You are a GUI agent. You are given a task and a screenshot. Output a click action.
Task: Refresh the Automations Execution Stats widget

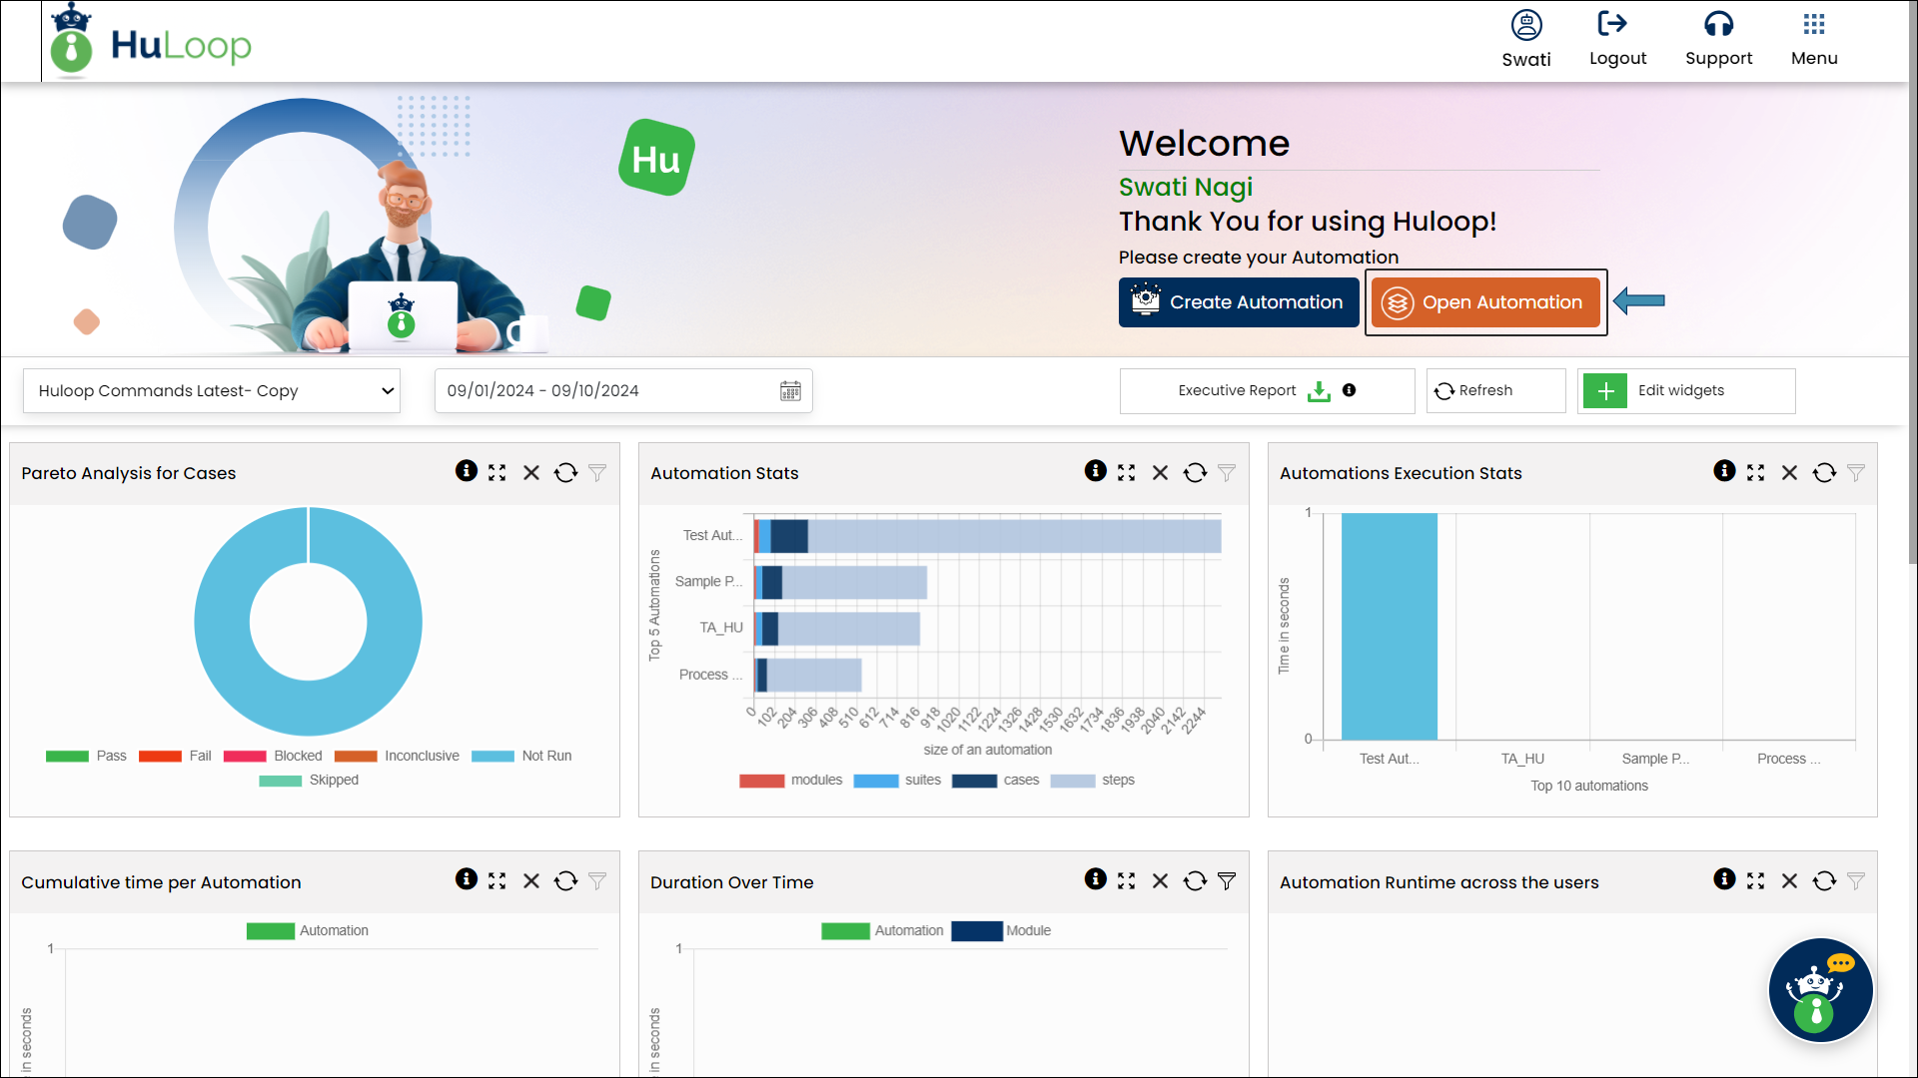[x=1824, y=473]
